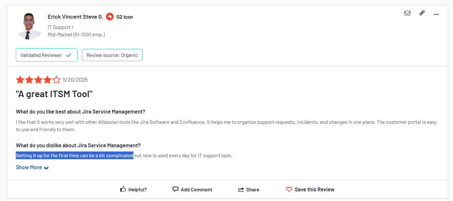Expand review with Show More chevron

pos(46,168)
